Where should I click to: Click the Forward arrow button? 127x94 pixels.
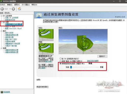[13, 9]
